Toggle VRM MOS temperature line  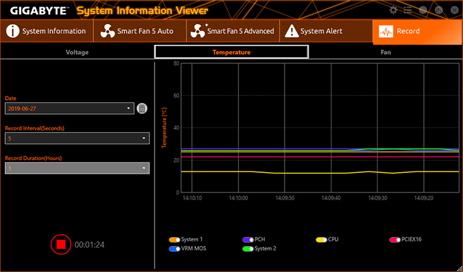point(175,249)
